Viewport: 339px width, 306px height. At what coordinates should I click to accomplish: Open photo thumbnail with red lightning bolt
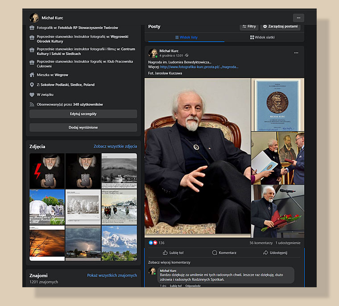(47, 171)
